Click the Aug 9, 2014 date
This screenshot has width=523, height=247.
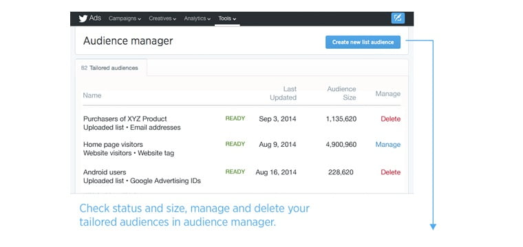coord(277,145)
